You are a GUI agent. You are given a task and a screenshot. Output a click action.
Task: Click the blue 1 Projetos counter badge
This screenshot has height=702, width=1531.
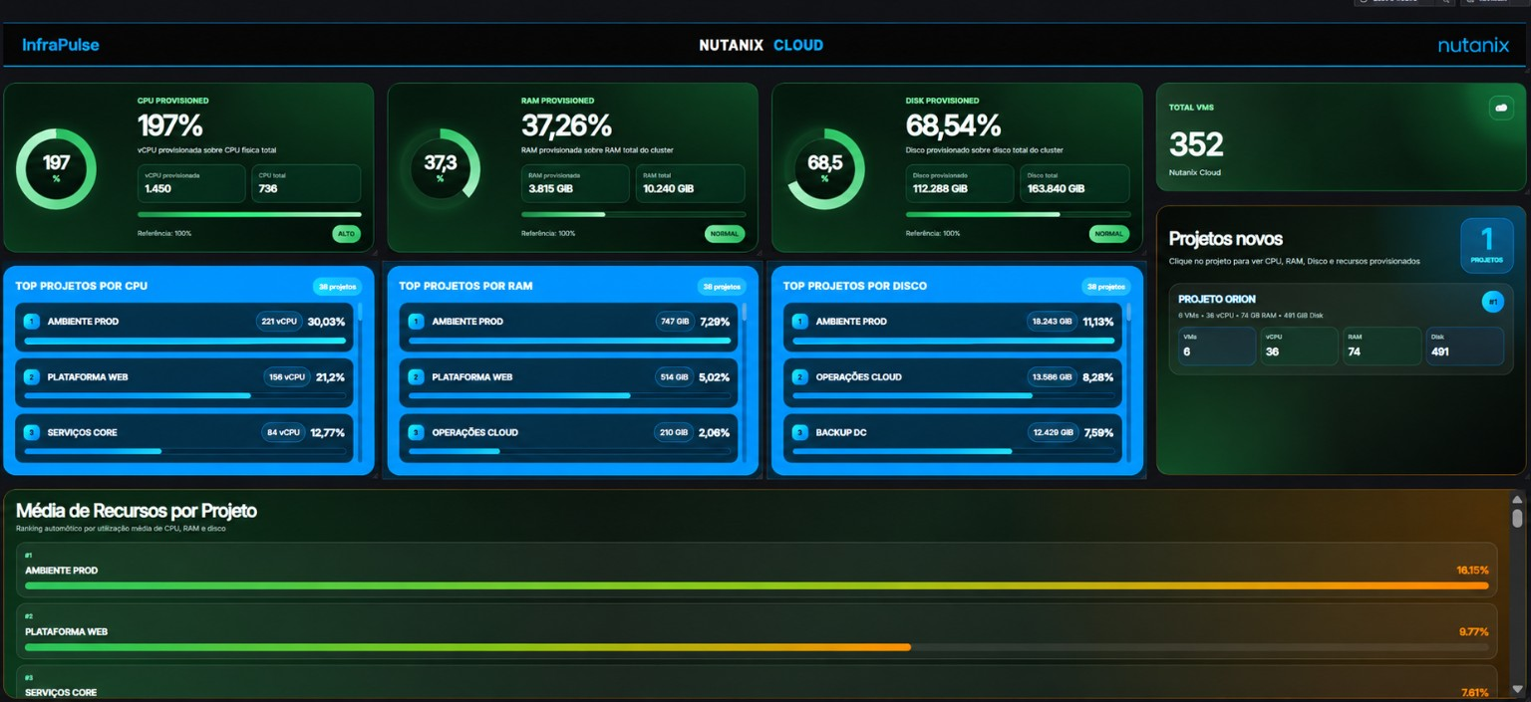(x=1486, y=245)
